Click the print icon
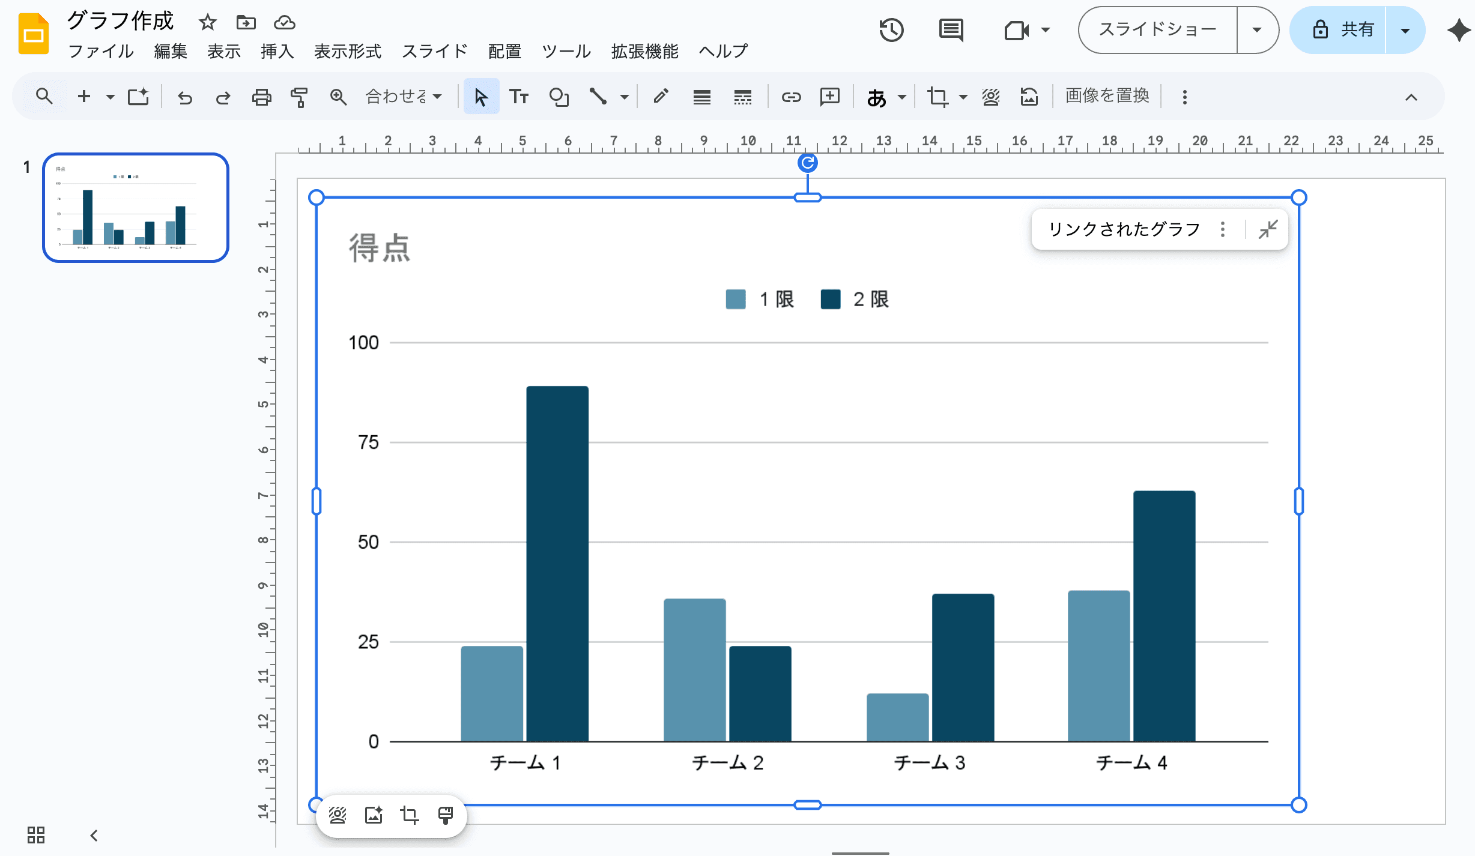 [x=261, y=97]
